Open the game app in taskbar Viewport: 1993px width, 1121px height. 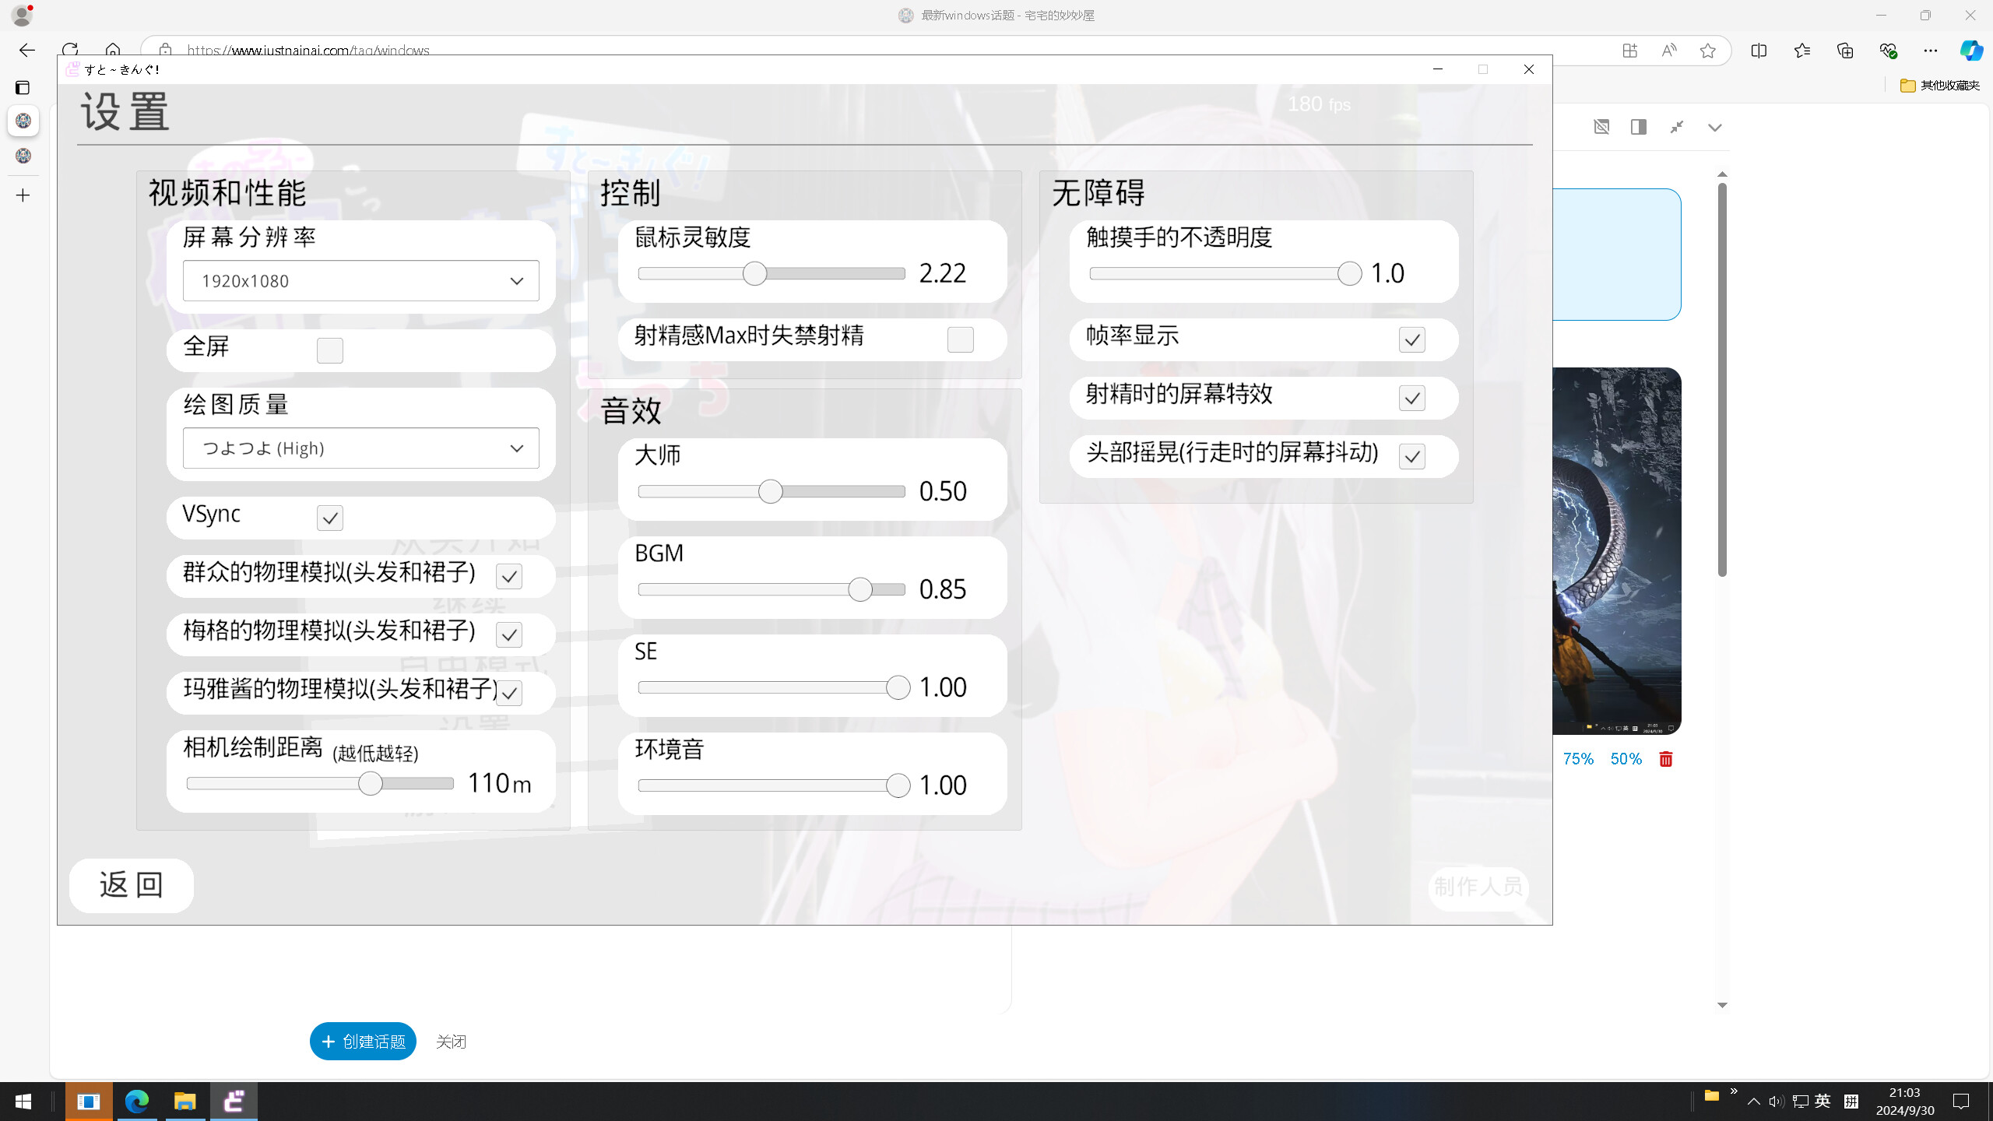pos(234,1102)
